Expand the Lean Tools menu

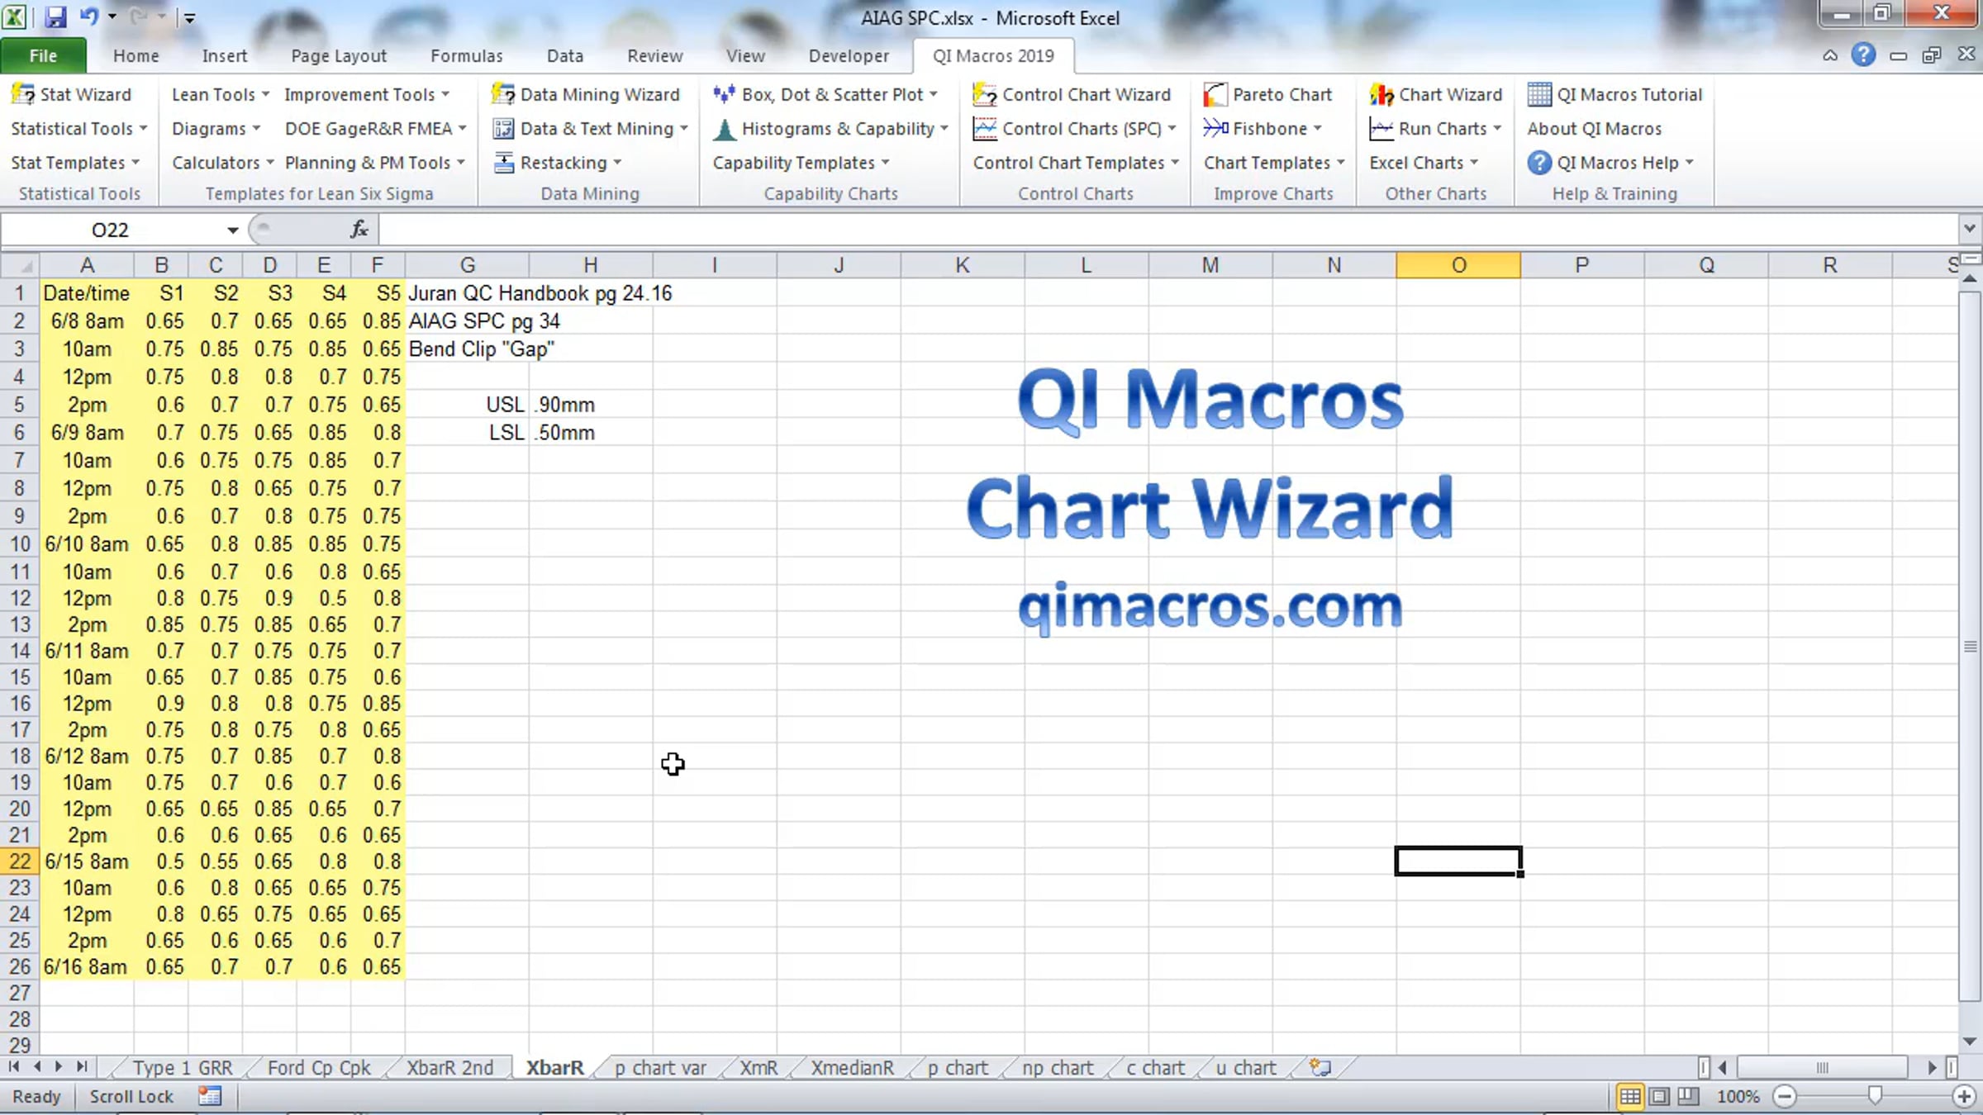(x=221, y=94)
